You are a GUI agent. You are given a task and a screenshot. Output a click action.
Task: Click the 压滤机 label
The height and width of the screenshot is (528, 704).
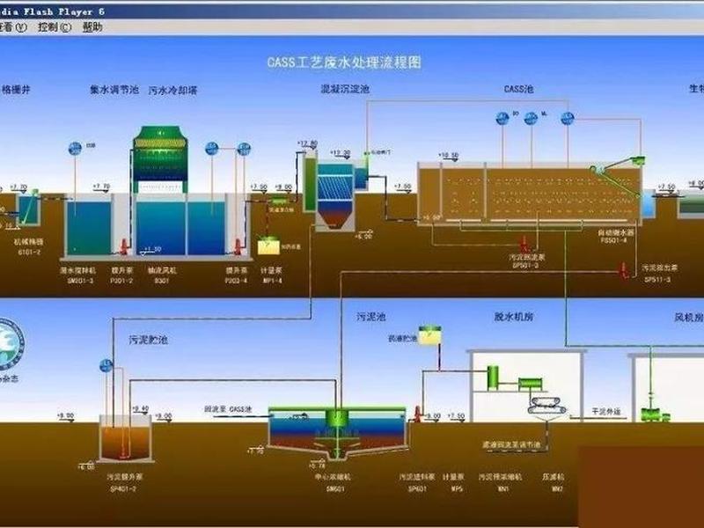pyautogui.click(x=553, y=477)
